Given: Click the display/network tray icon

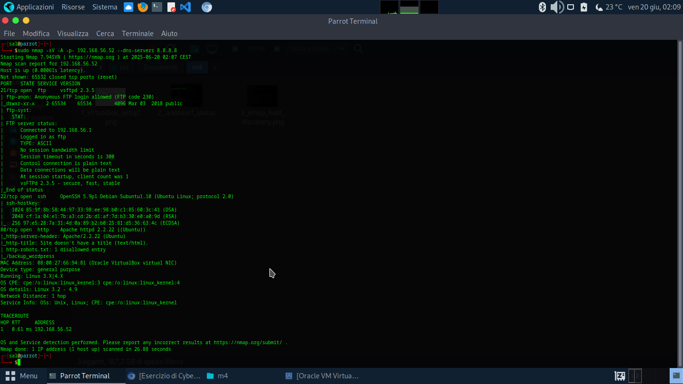Looking at the screenshot, I should tap(571, 7).
